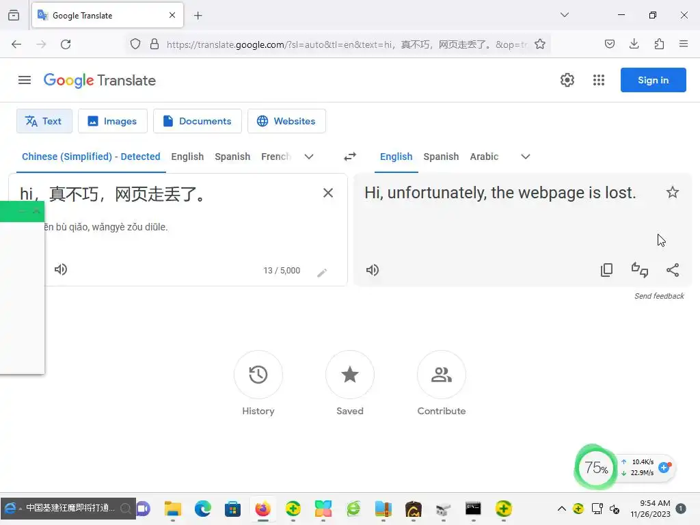The width and height of the screenshot is (700, 525).
Task: Bookmark this page with star
Action: pos(540,44)
